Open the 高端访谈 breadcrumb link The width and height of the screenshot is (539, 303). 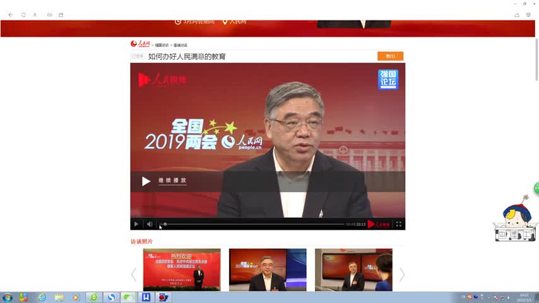click(x=181, y=45)
